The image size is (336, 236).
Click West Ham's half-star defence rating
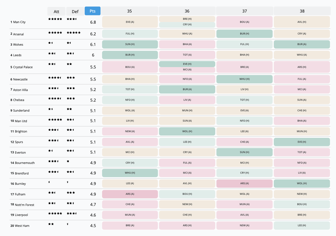pyautogui.click(x=68, y=224)
